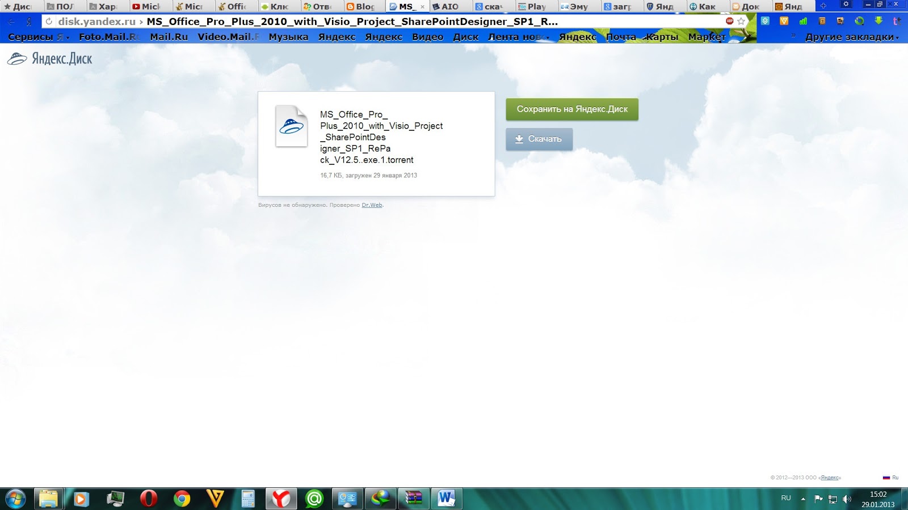Open Windows Explorer from taskbar
The width and height of the screenshot is (908, 510).
click(x=48, y=499)
